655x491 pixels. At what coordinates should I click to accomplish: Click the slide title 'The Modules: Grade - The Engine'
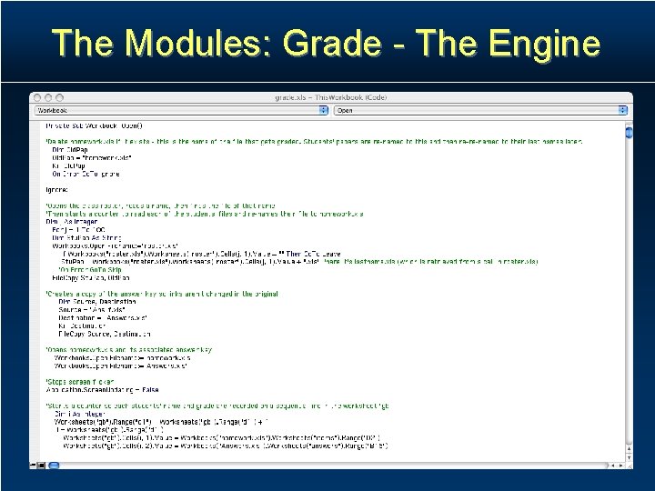point(327,43)
